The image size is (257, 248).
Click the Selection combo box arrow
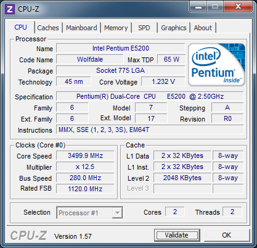point(118,213)
